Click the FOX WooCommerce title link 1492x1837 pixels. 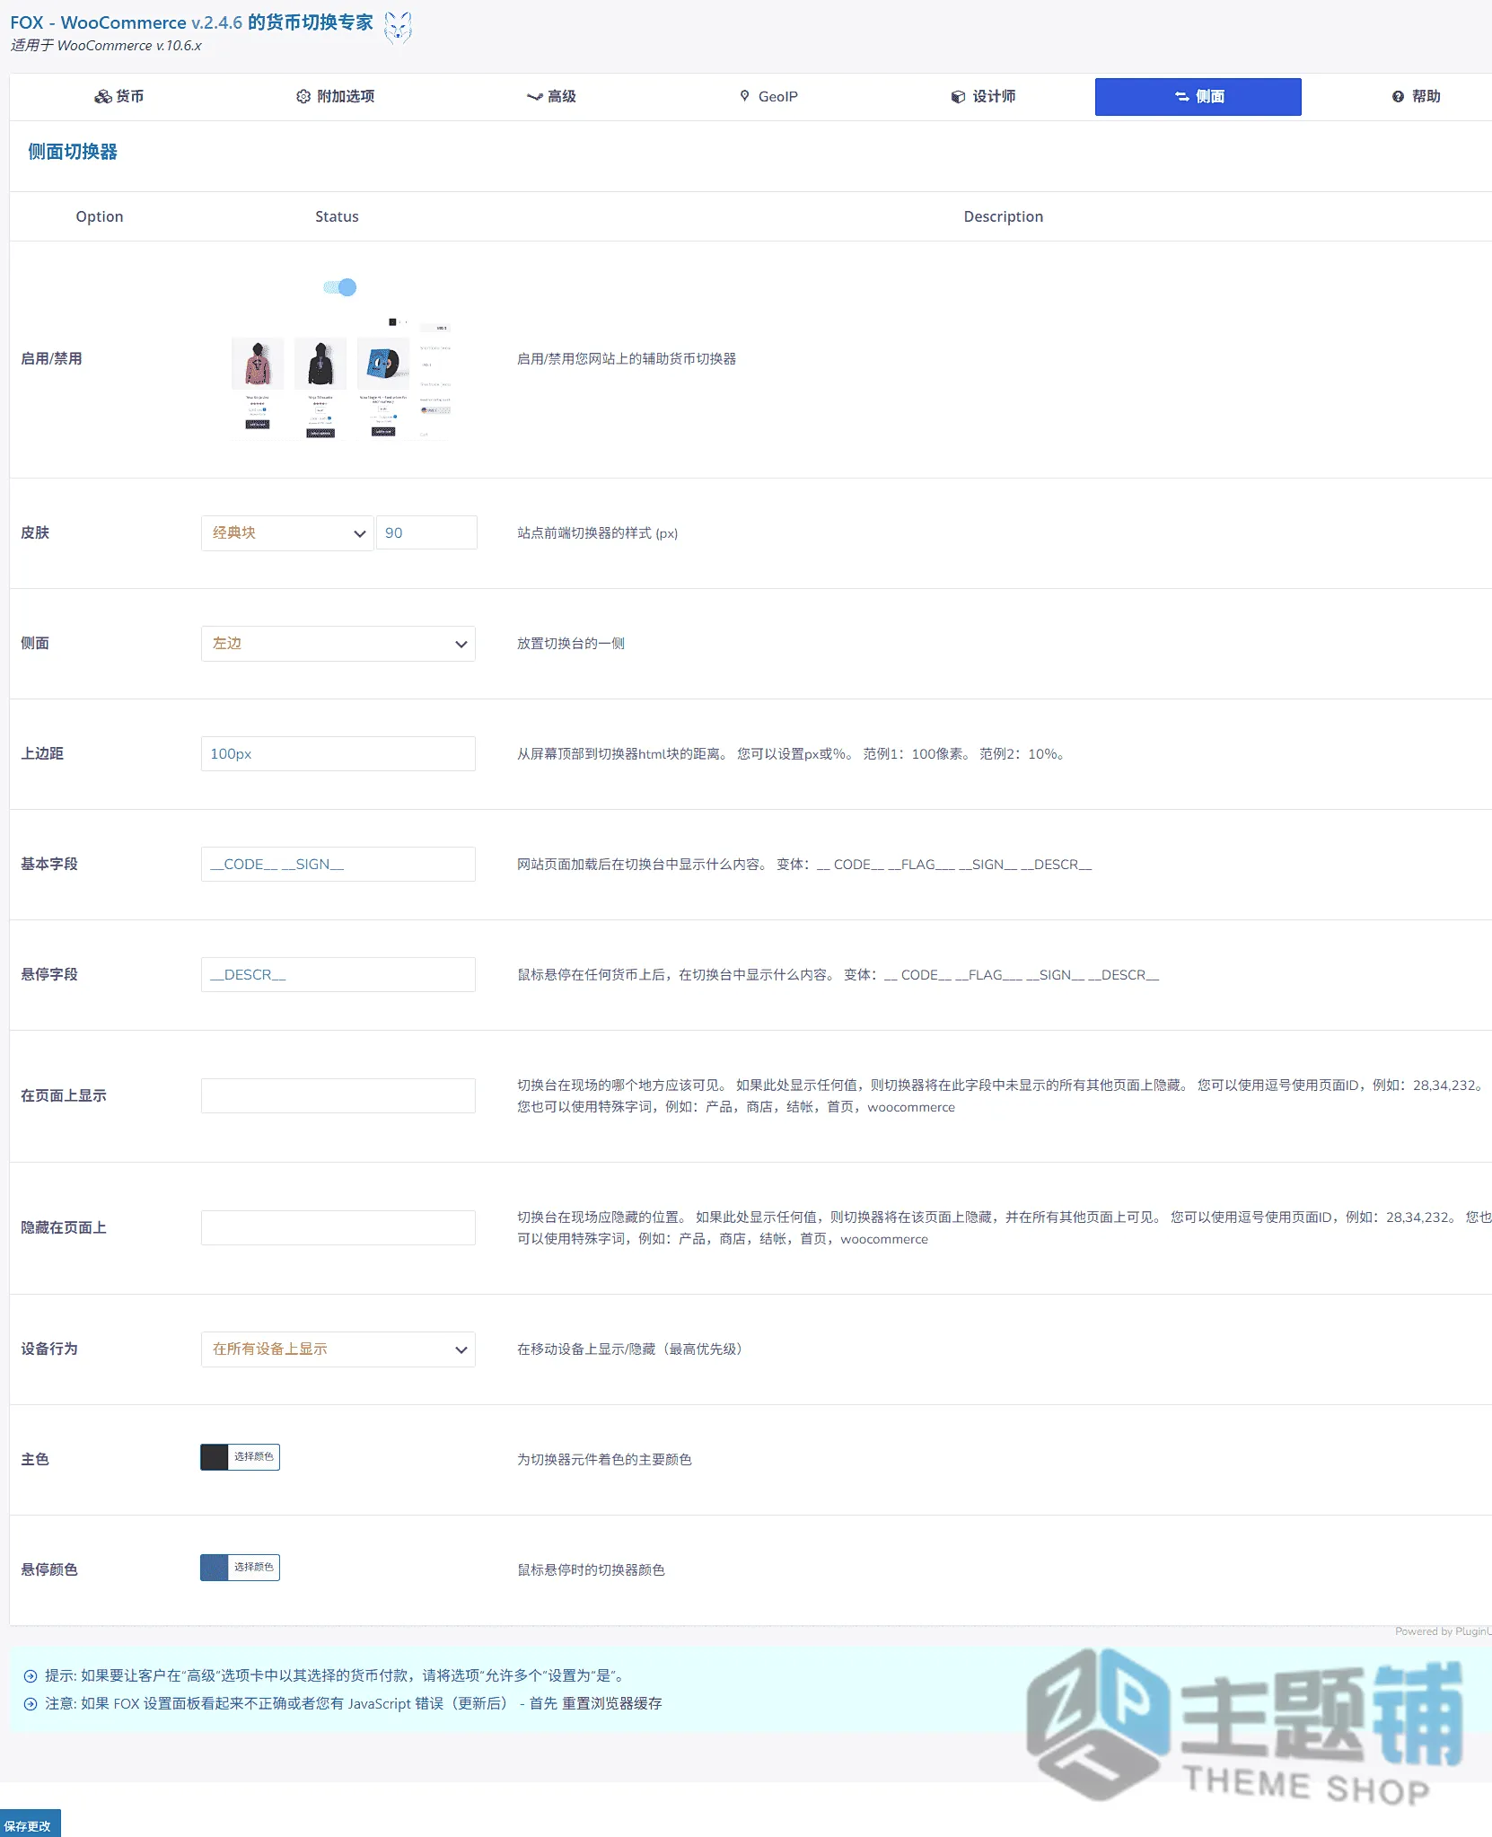point(191,22)
